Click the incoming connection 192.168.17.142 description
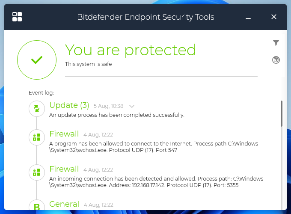Viewport: 291px width, 214px height. pyautogui.click(x=156, y=182)
